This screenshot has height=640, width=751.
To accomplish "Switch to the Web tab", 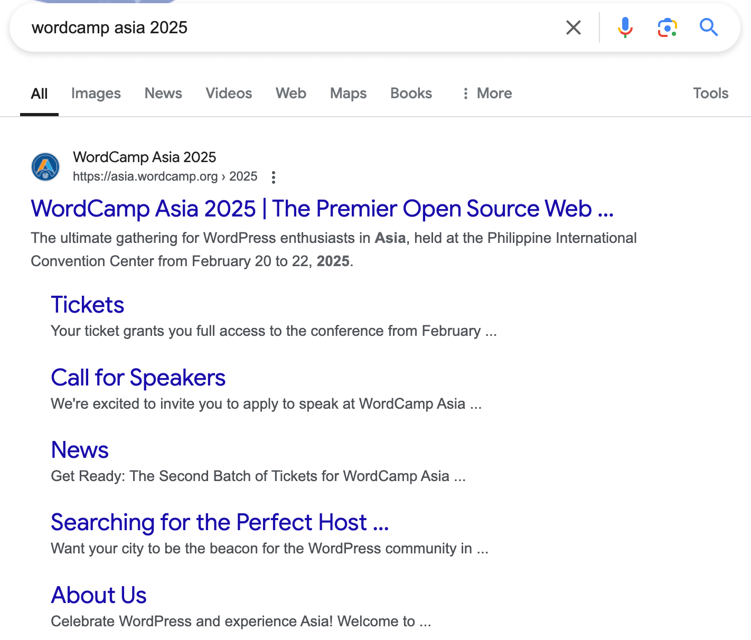I will 291,93.
